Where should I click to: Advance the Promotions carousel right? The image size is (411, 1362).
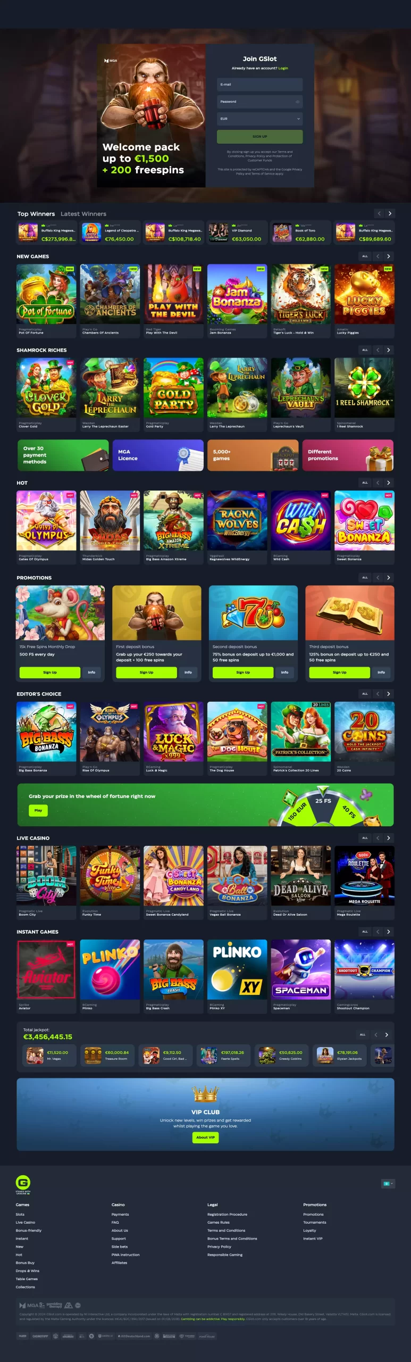pyautogui.click(x=389, y=577)
